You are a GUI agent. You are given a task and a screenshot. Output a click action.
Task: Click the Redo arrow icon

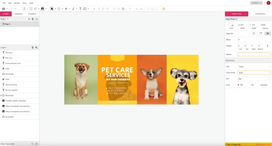pos(15,9)
